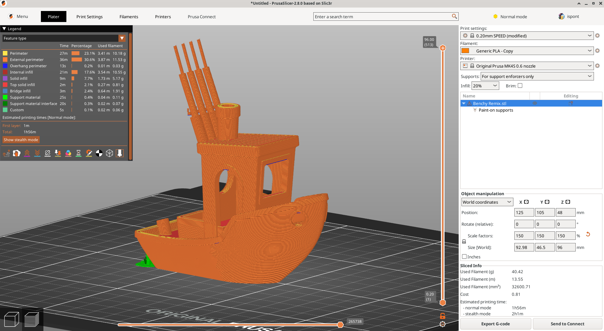Toggle deretractions visibility icon

[x=37, y=153]
